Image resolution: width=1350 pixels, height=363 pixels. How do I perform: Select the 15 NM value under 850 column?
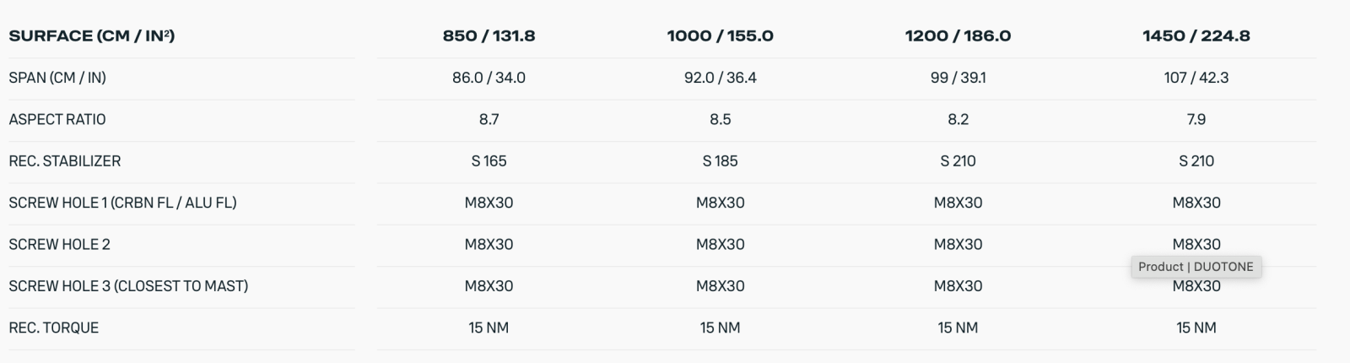(489, 328)
